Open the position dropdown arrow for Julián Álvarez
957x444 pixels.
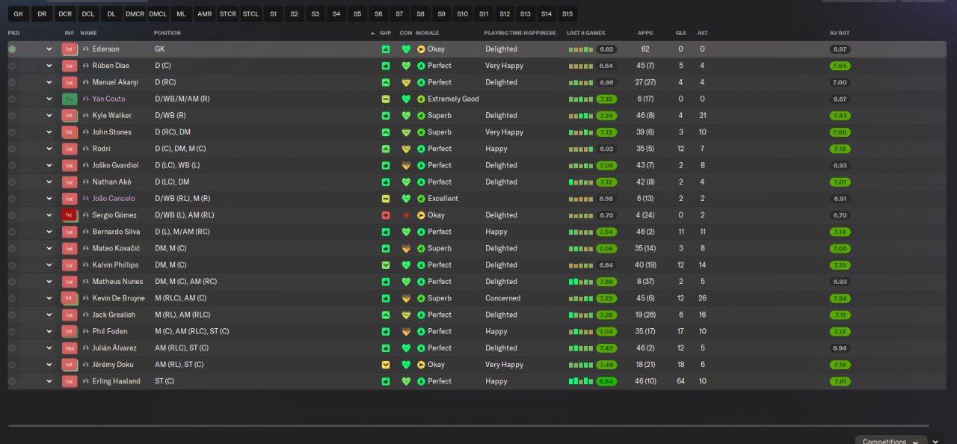point(49,348)
